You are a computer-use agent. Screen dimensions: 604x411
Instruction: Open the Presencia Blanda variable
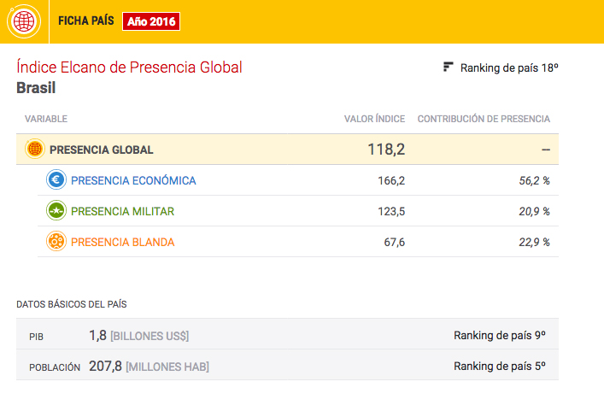(x=122, y=242)
